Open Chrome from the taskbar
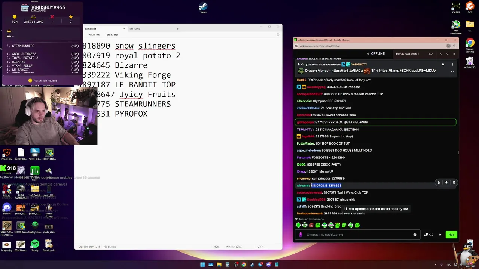This screenshot has height=269, width=479. (244, 265)
